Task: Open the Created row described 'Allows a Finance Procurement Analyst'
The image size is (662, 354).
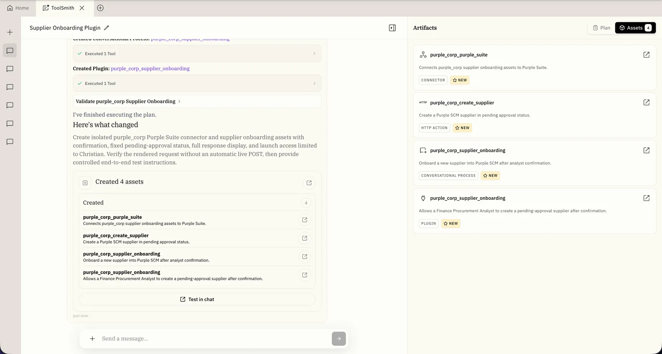Action: click(305, 275)
